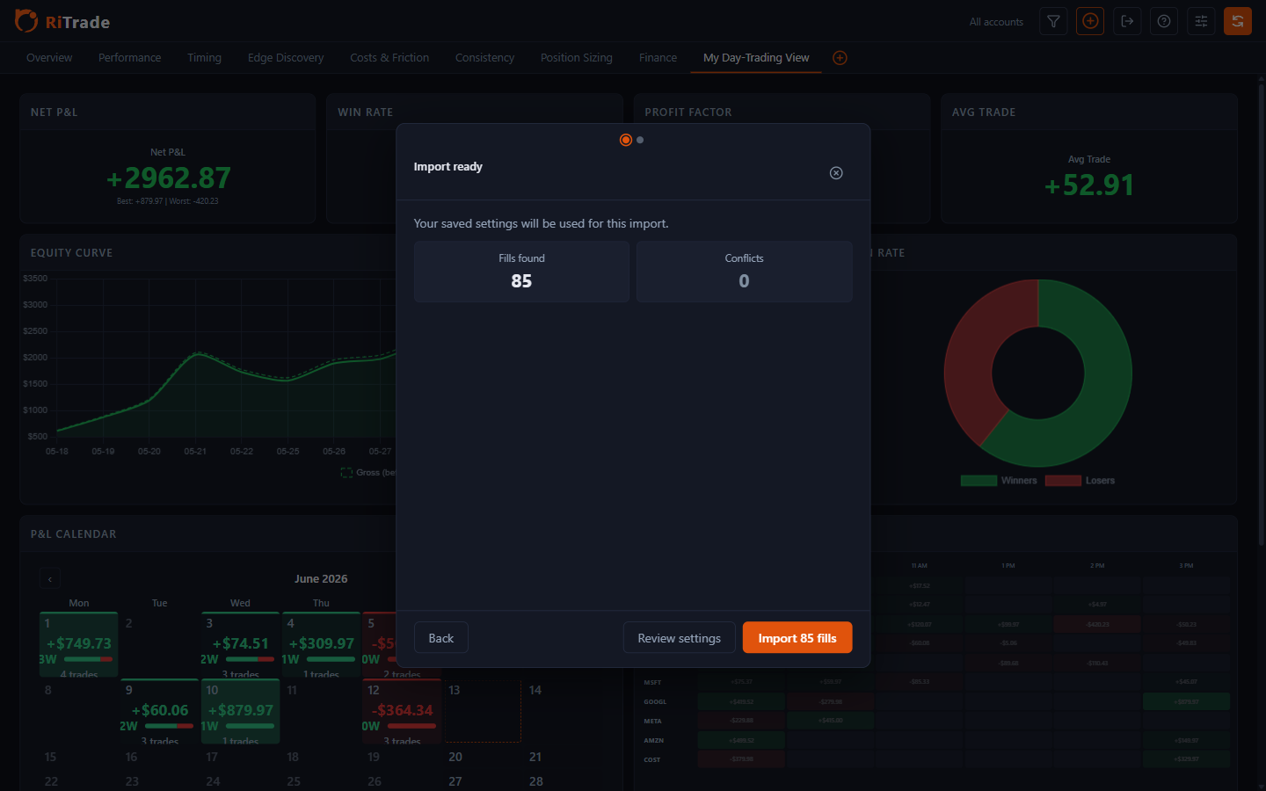1266x791 pixels.
Task: Click the Back button in dialog
Action: (x=441, y=638)
